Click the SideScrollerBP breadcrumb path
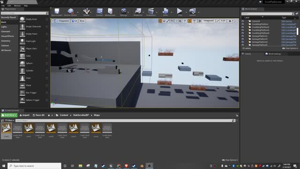The height and width of the screenshot is (169, 300). [81, 115]
